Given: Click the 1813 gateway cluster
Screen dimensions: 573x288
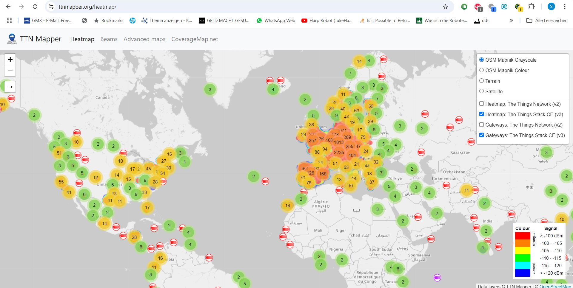Looking at the screenshot, I should [339, 142].
